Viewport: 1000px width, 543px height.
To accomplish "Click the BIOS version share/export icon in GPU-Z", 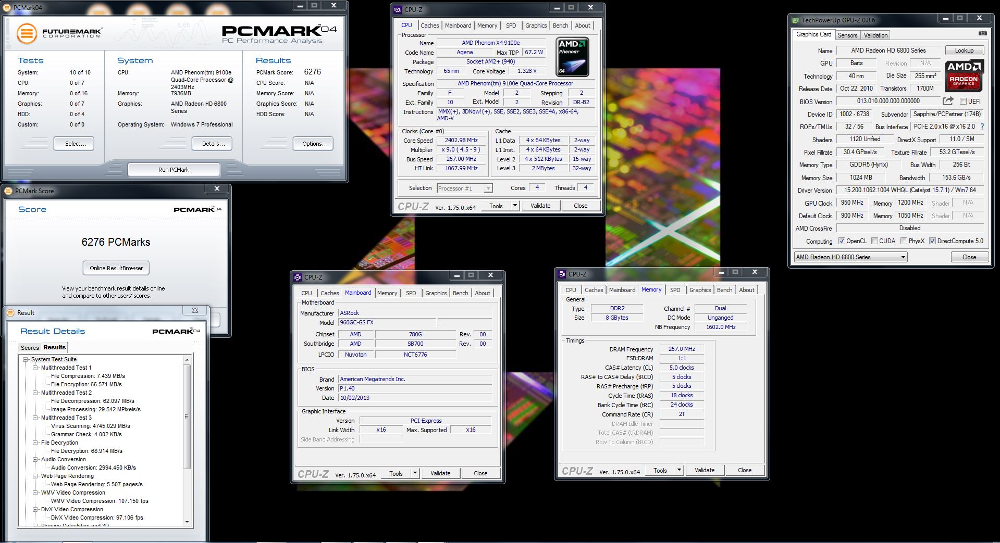I will click(x=948, y=101).
